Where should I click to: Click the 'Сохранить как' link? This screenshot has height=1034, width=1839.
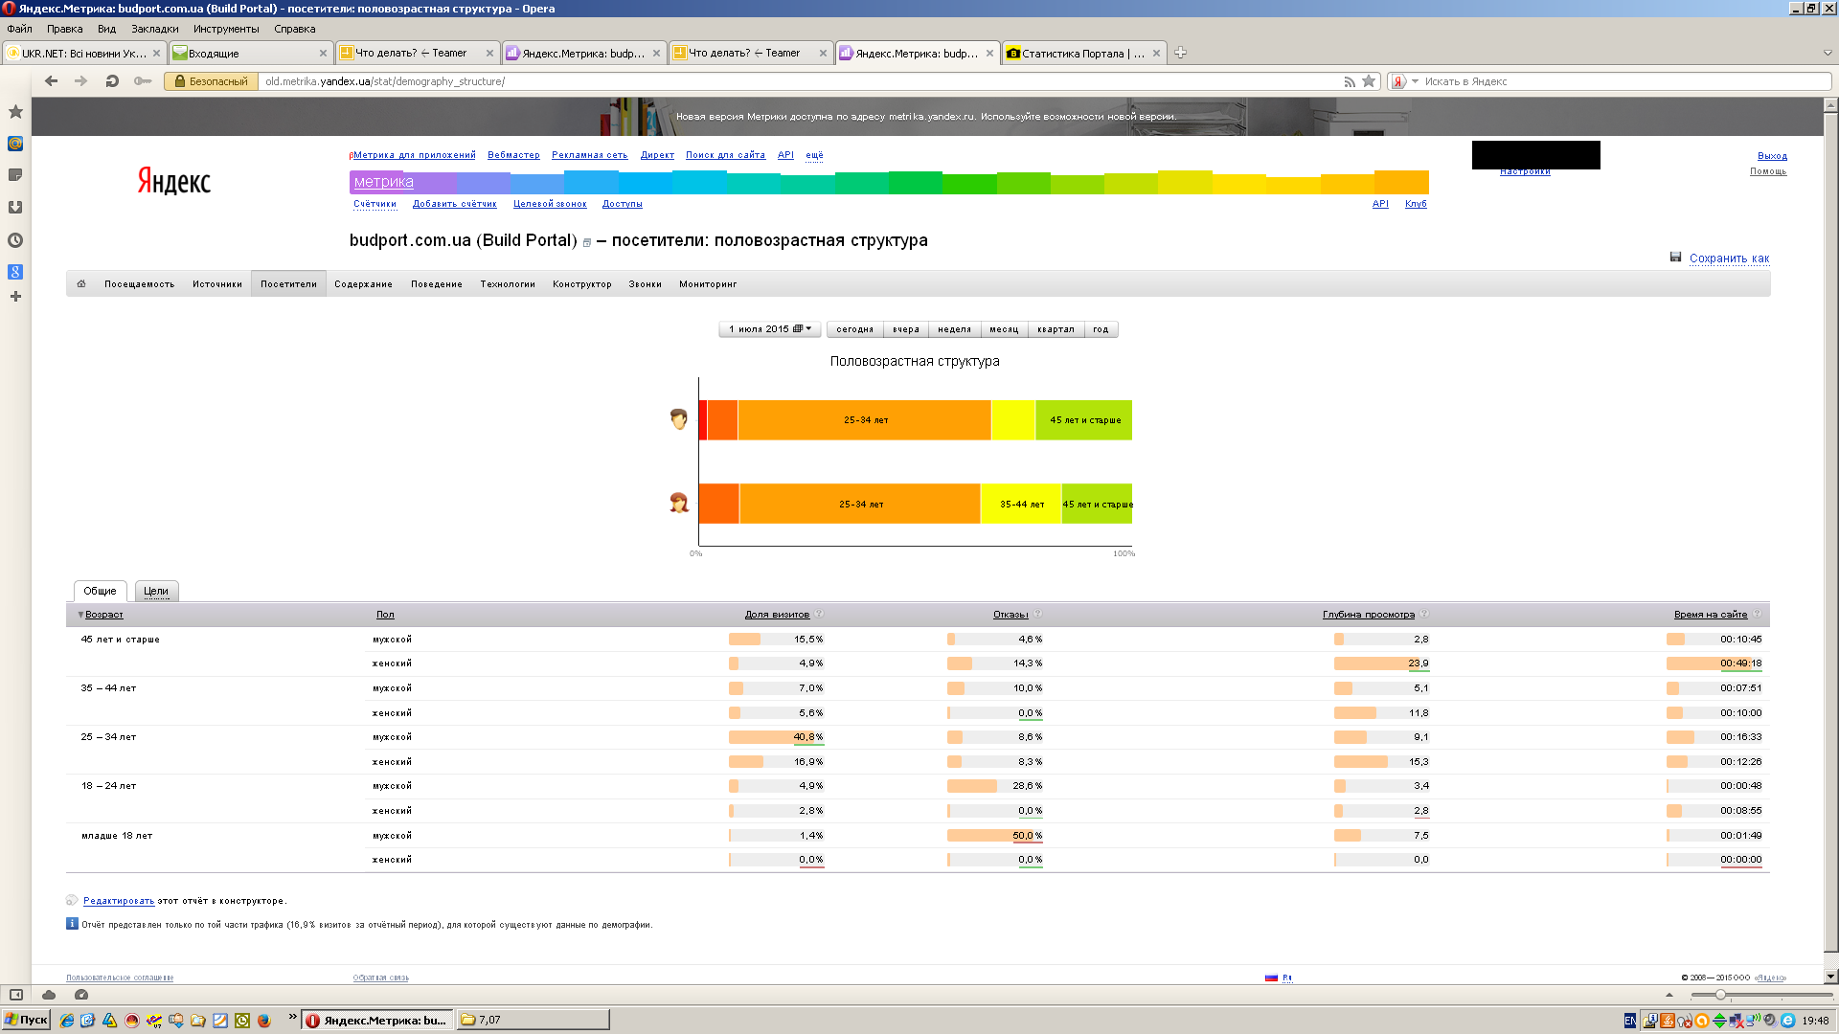click(x=1729, y=258)
